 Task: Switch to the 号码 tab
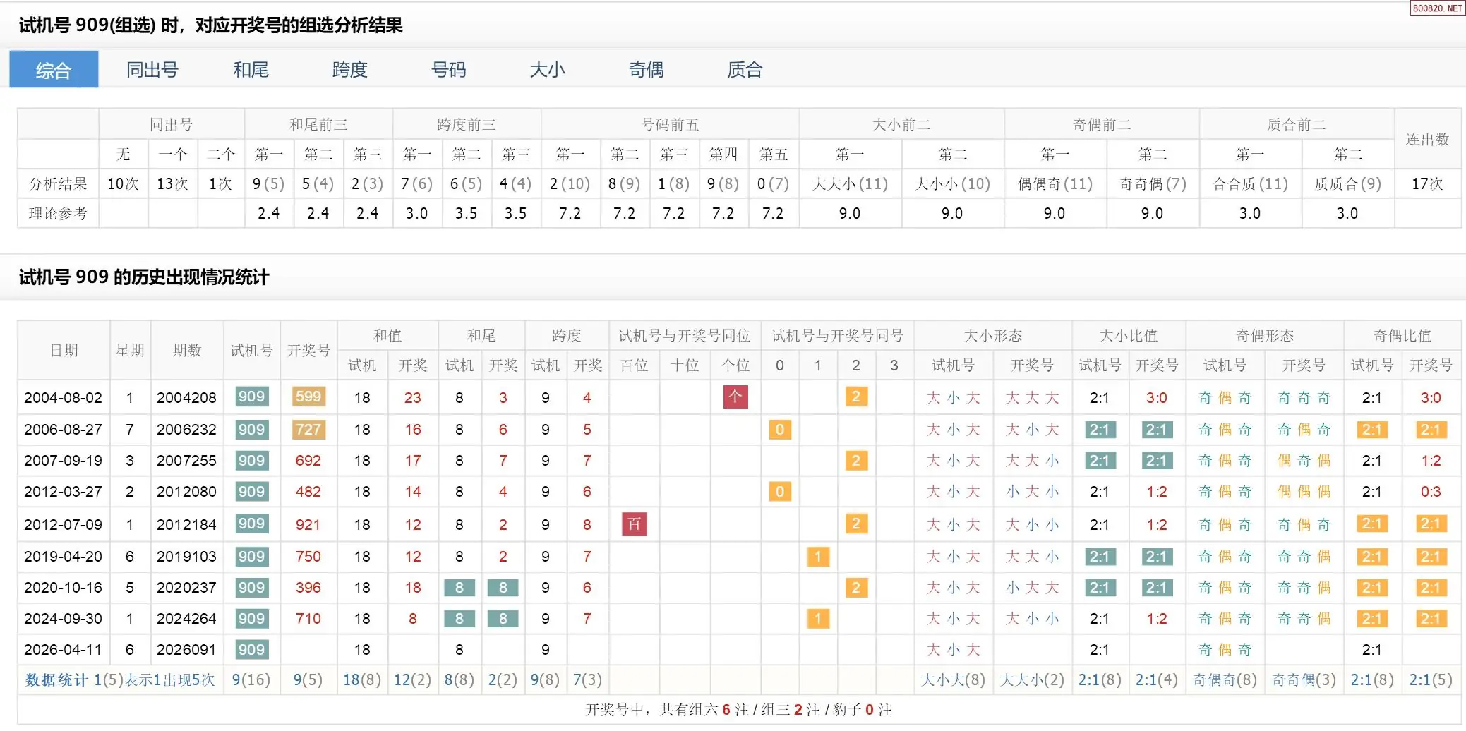[x=448, y=70]
